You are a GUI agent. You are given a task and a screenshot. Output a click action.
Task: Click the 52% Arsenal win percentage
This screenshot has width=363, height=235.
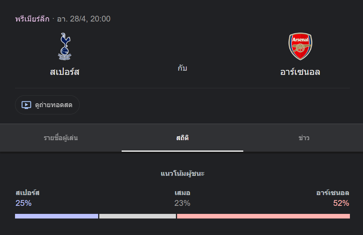pos(341,203)
